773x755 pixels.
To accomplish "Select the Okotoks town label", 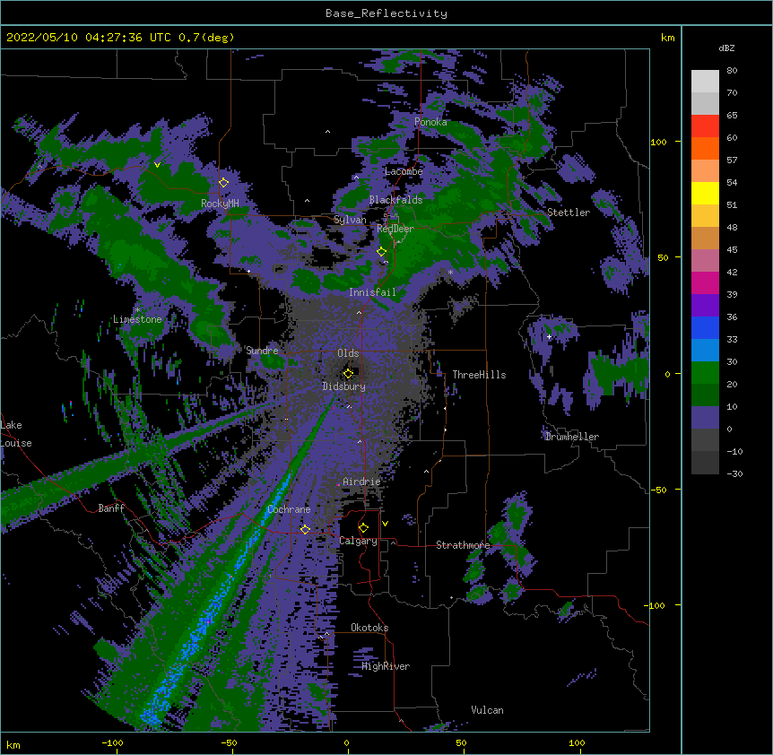I will click(369, 628).
